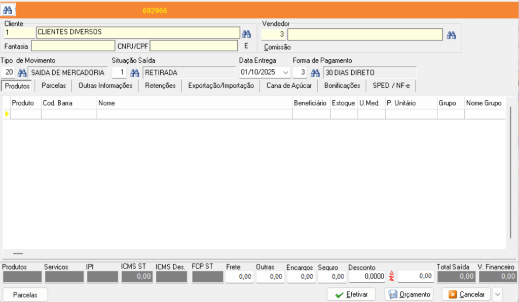Open Vendedor lookup binoculars icon

(x=451, y=34)
